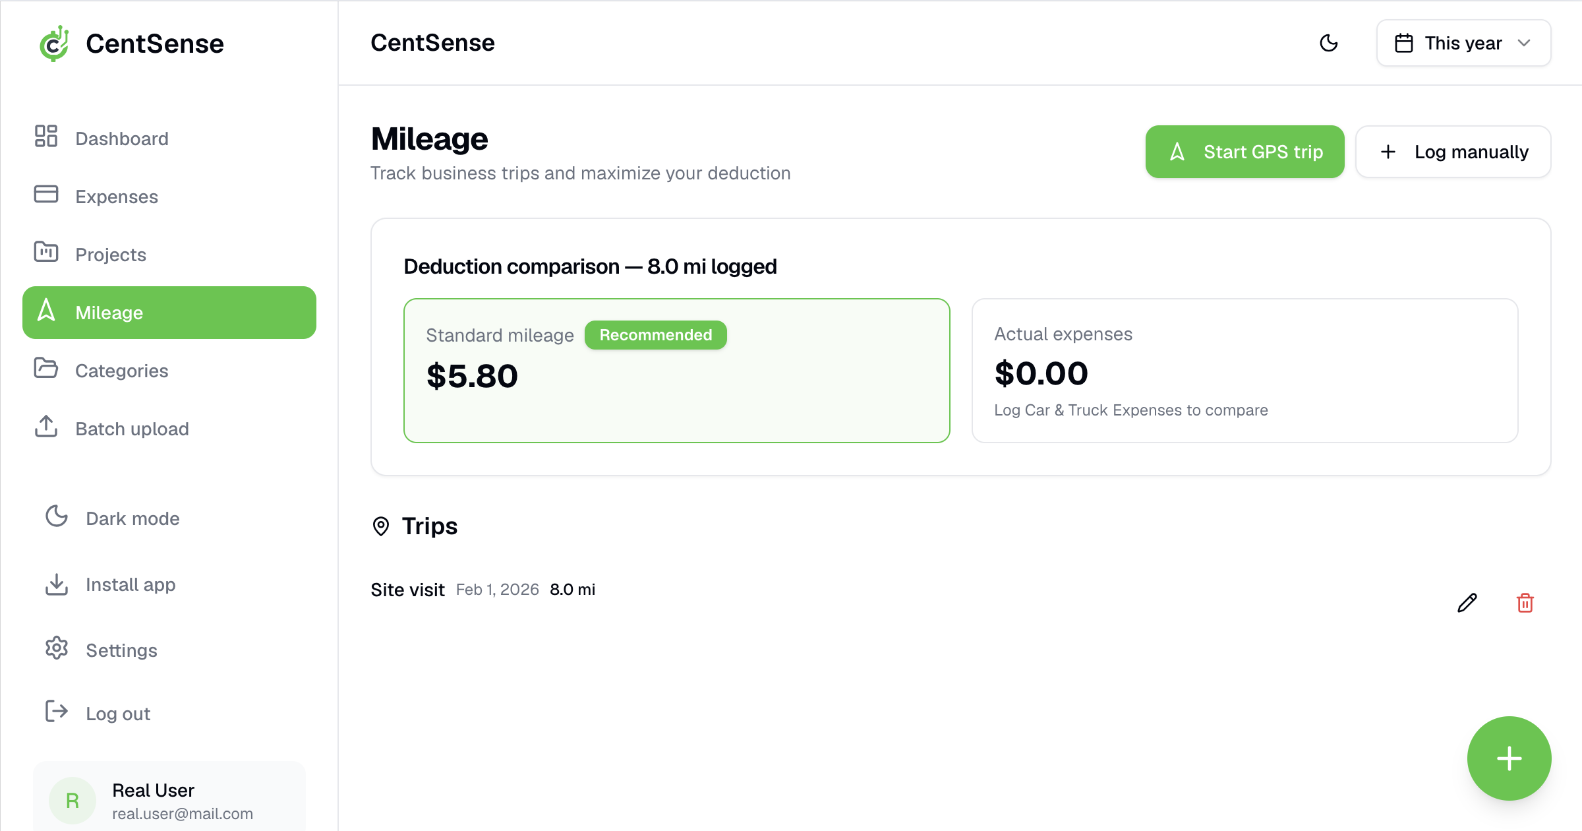
Task: Go to Projects in the sidebar
Action: [110, 255]
